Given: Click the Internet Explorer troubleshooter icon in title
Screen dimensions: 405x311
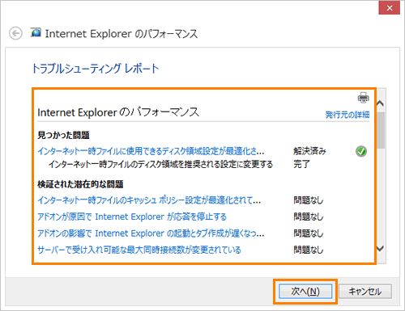Looking at the screenshot, I should (36, 32).
